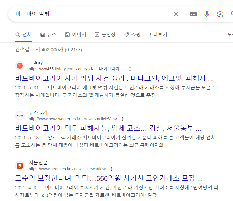Clear the search query with the X icon
233x201 pixels.
tap(176, 14)
